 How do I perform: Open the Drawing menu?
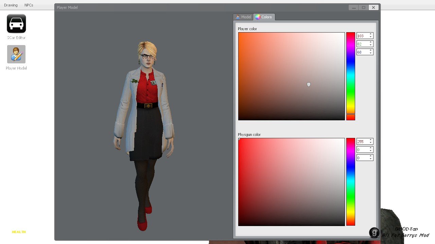pyautogui.click(x=11, y=5)
